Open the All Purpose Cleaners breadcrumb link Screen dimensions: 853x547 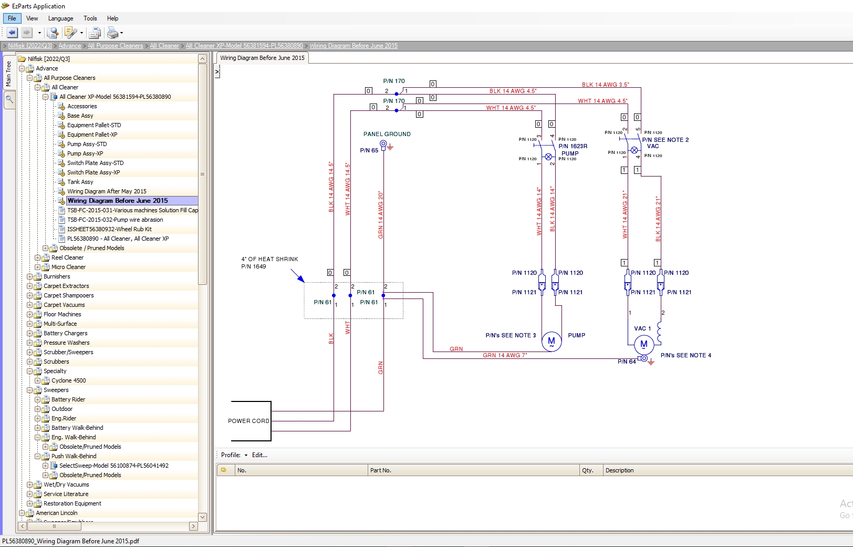tap(115, 46)
